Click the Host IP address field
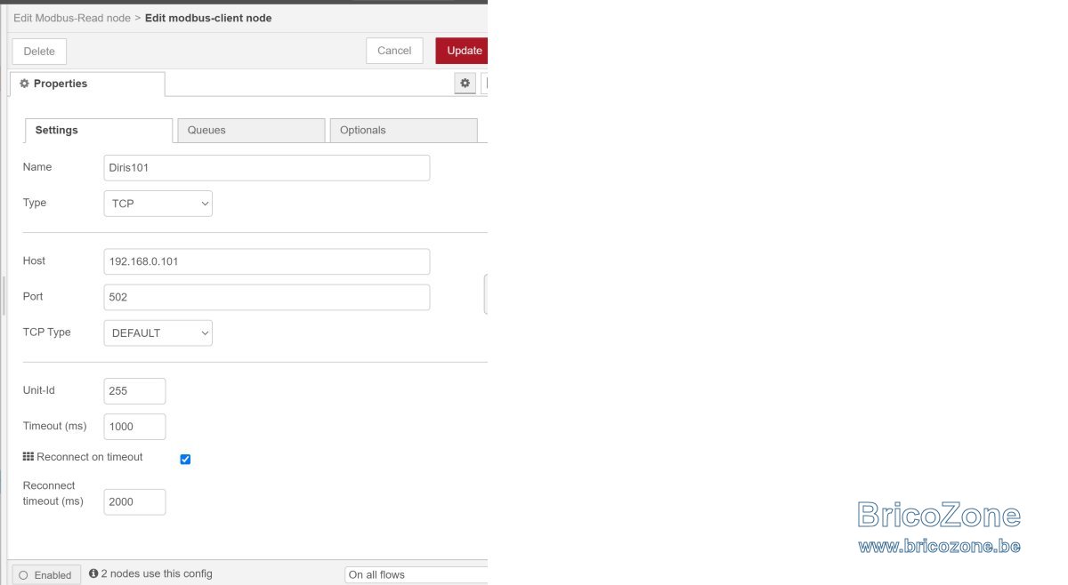This screenshot has height=585, width=1068. pos(267,261)
